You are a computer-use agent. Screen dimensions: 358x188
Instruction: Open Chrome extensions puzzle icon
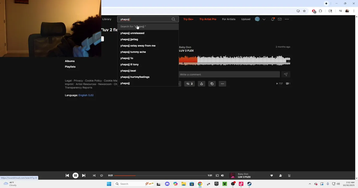(320, 11)
